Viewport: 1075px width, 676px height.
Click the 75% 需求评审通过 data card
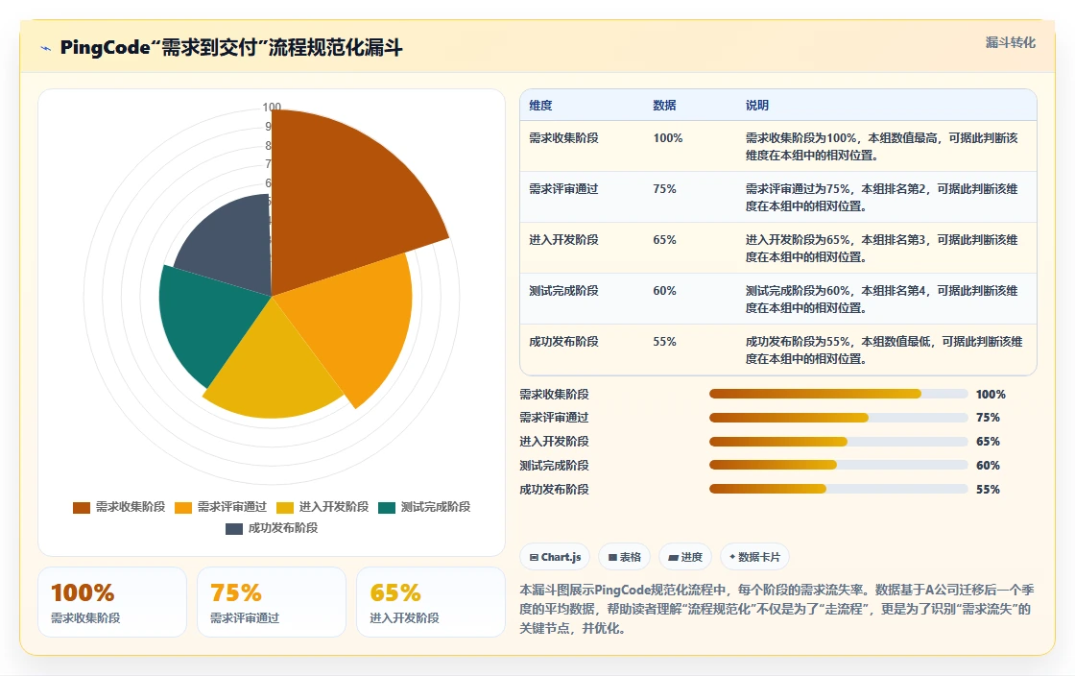pos(272,602)
